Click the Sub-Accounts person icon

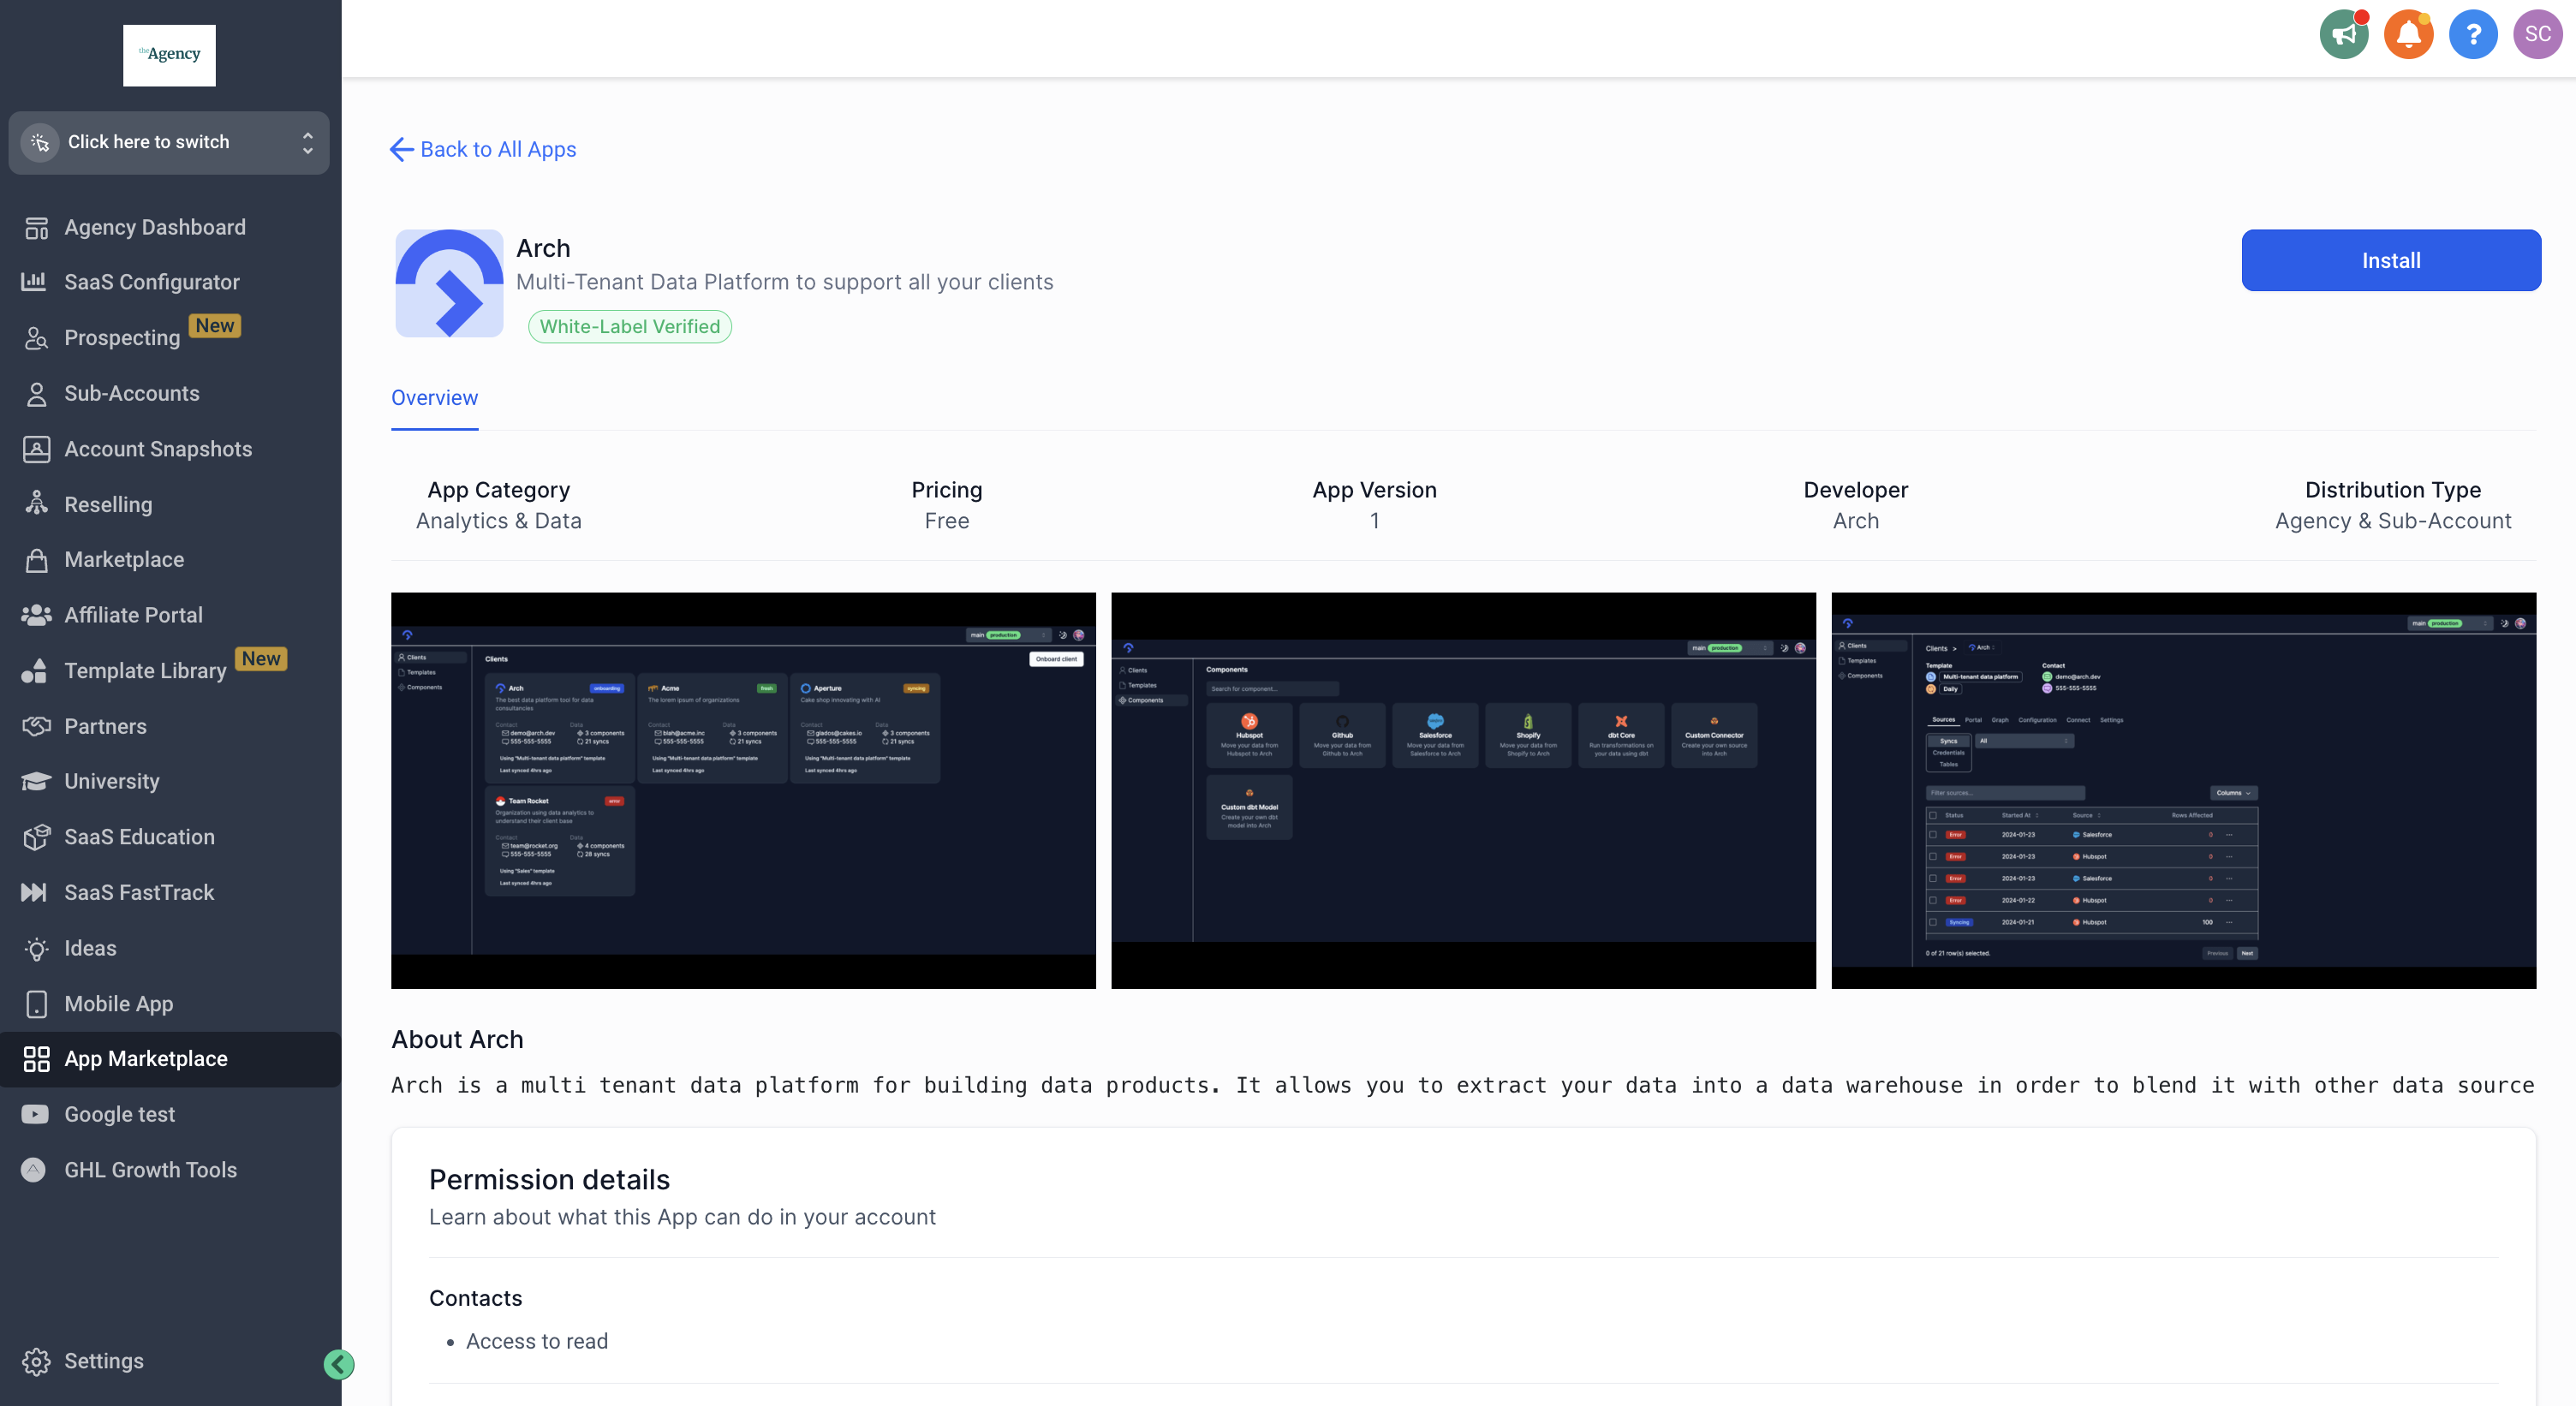click(x=36, y=394)
